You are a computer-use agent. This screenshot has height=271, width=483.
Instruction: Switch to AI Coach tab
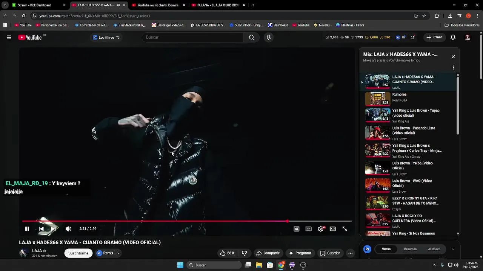tap(434, 249)
